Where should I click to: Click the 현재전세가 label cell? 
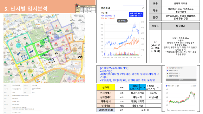pos(106,97)
